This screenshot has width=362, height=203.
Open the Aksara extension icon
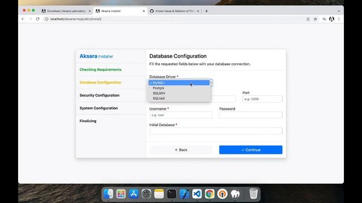tap(331, 19)
